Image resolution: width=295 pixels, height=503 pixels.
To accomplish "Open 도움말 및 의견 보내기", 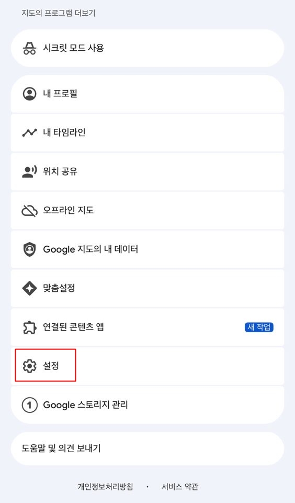I will [147, 449].
